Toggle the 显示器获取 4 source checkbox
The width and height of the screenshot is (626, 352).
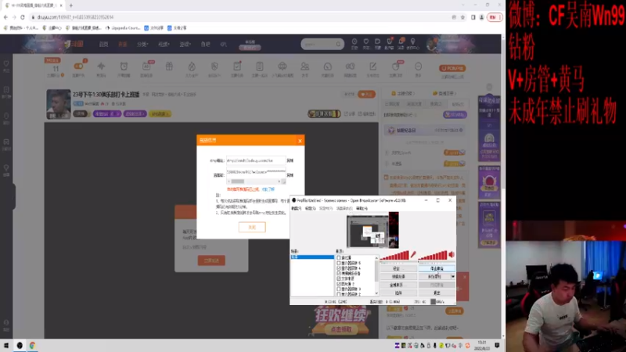click(339, 268)
